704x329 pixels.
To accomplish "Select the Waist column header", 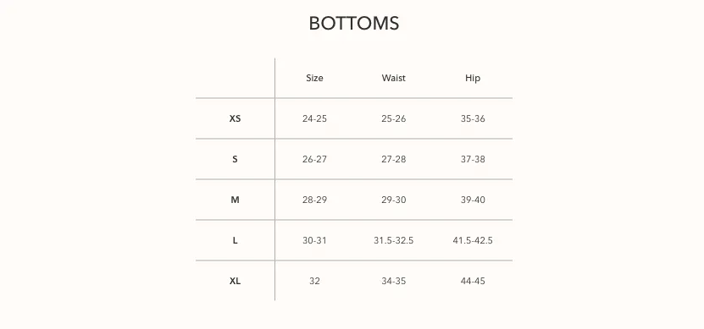I will pos(393,78).
